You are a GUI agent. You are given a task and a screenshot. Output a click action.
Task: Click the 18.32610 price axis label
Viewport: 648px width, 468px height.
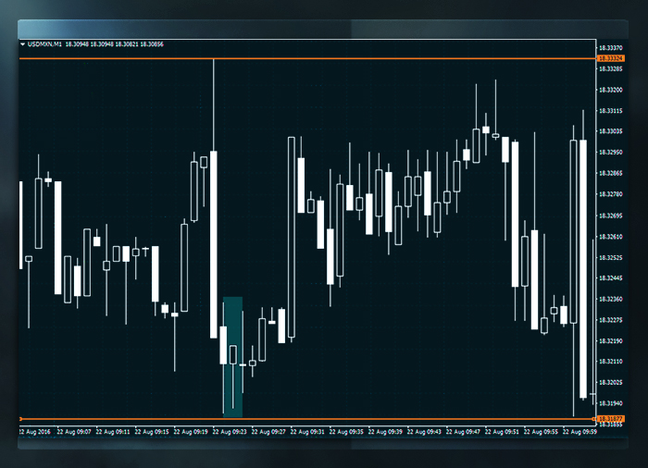(x=611, y=237)
